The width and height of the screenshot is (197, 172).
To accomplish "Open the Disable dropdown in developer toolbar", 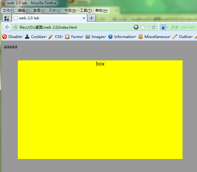I will coord(12,37).
